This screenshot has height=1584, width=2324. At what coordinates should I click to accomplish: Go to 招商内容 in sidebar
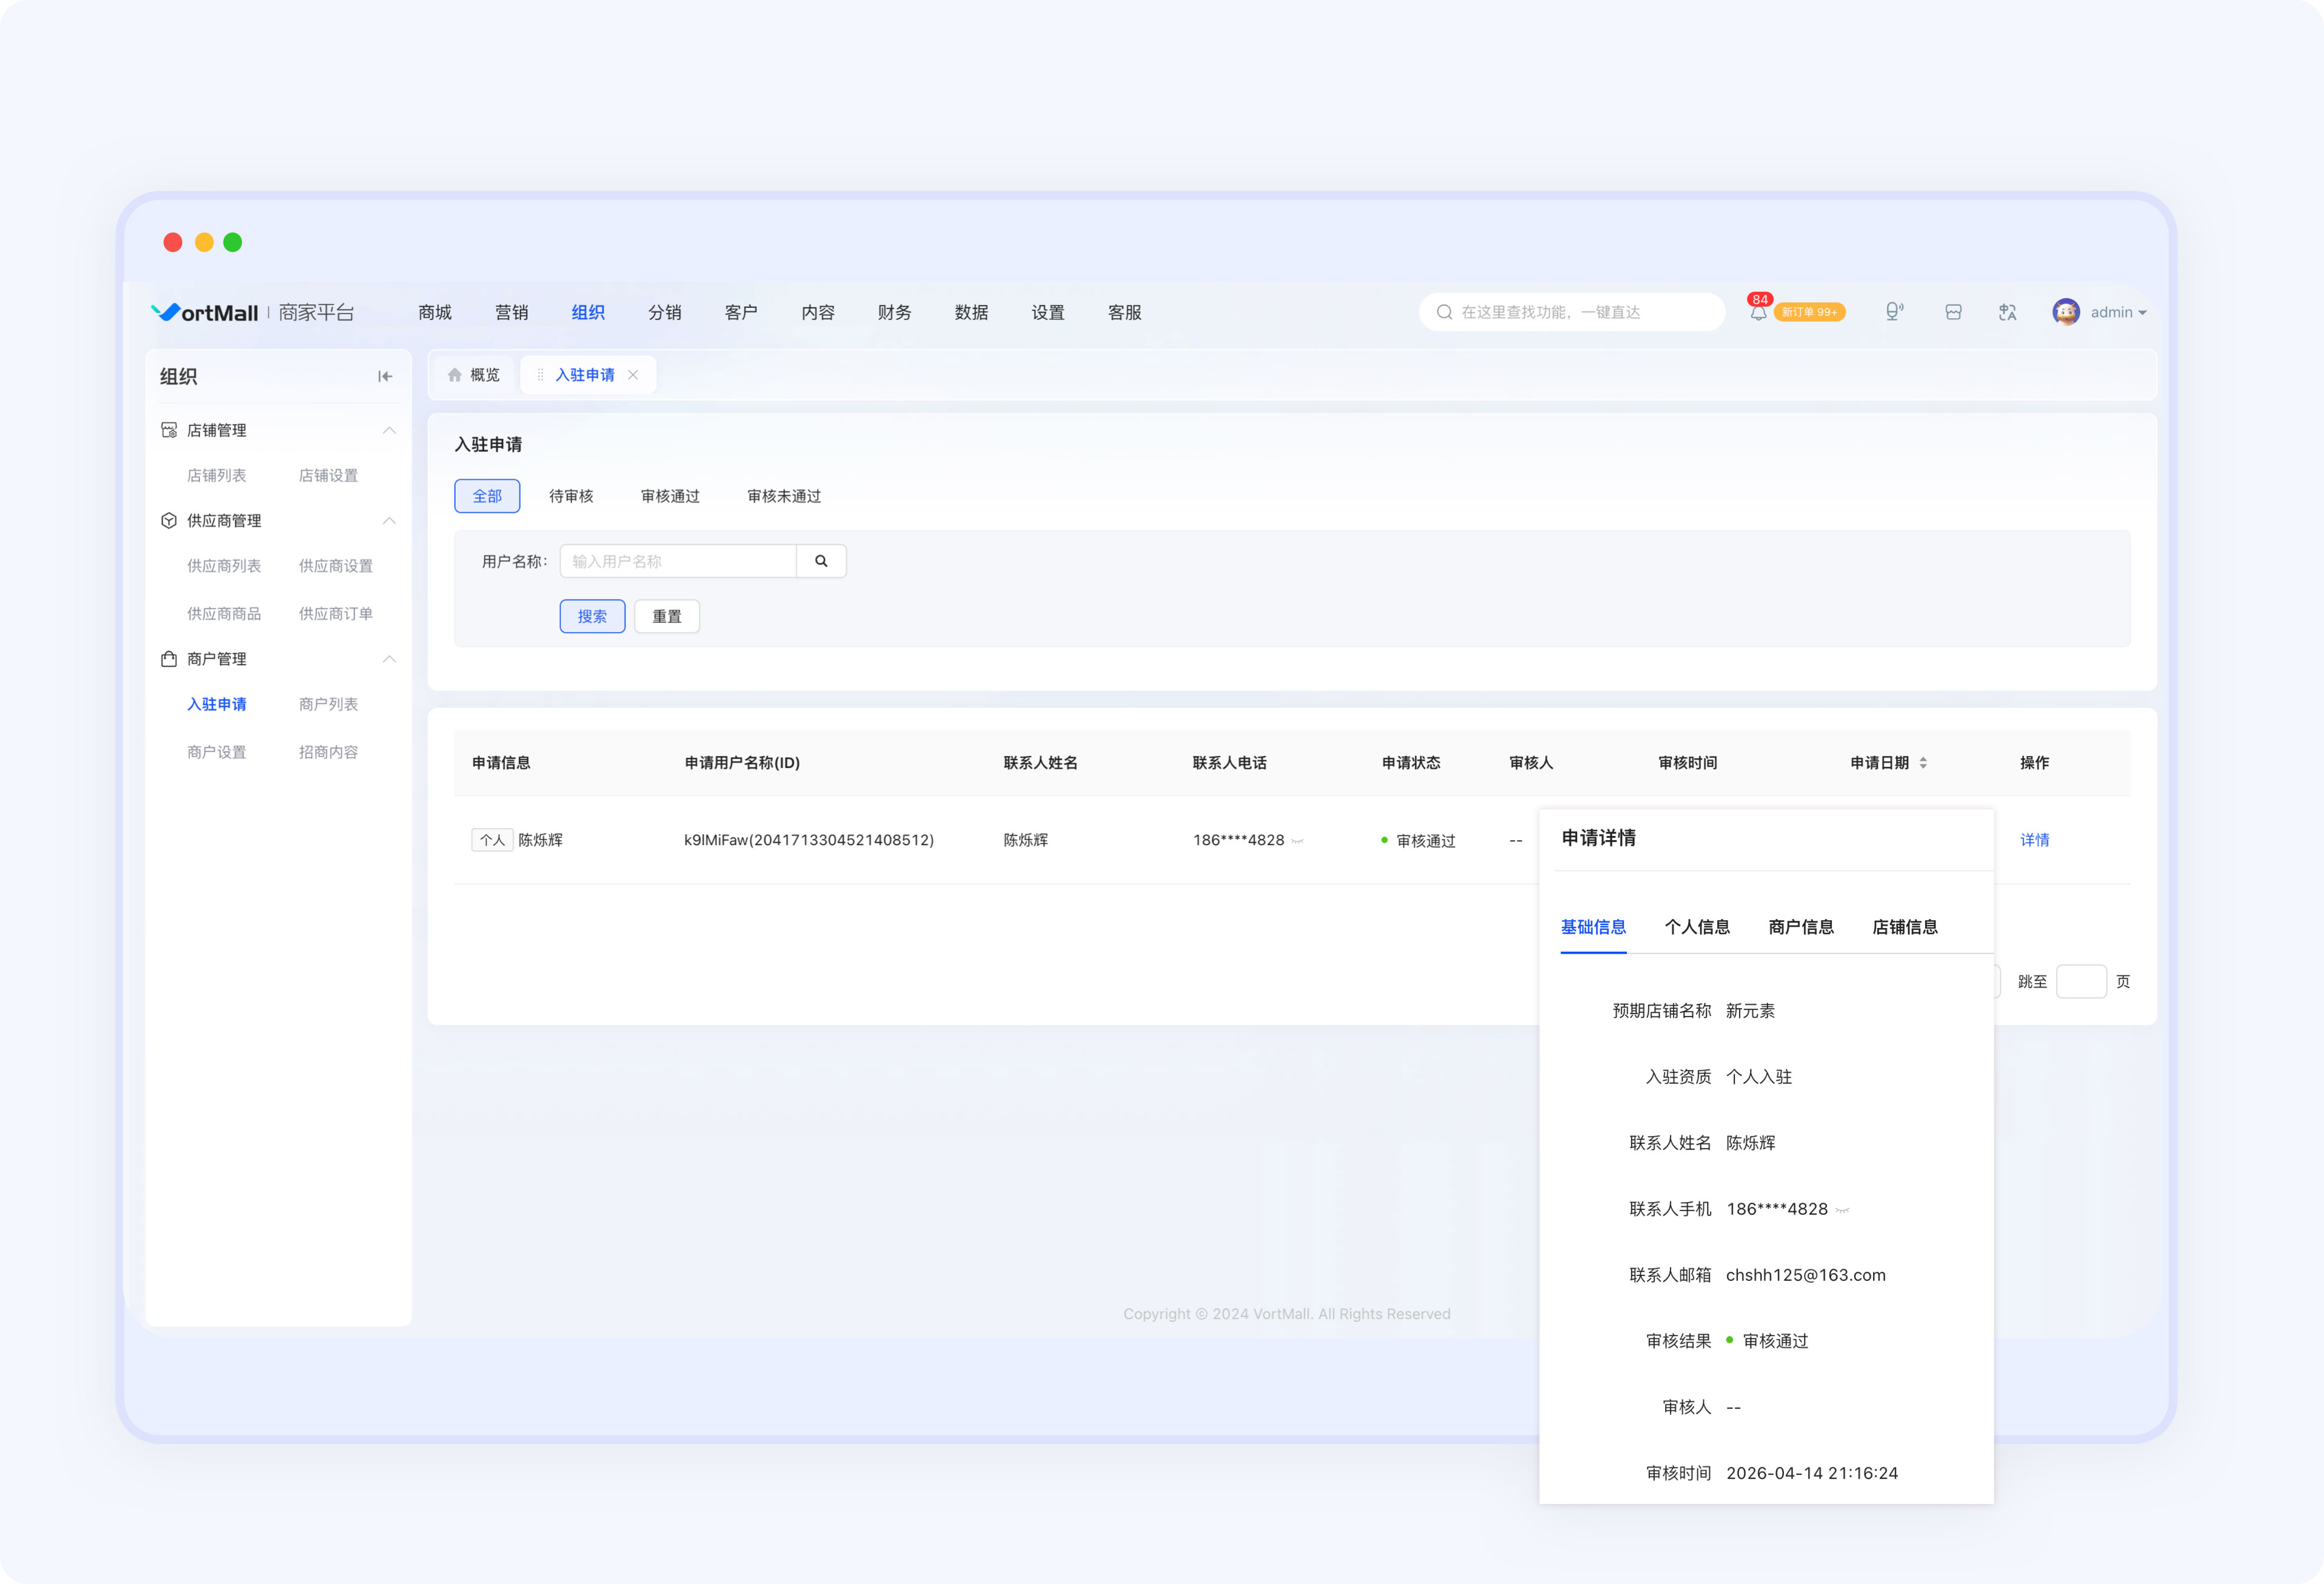coord(328,752)
